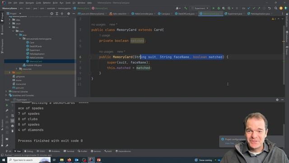Hide the Project tool window
This screenshot has height=163, width=289.
click(74, 14)
